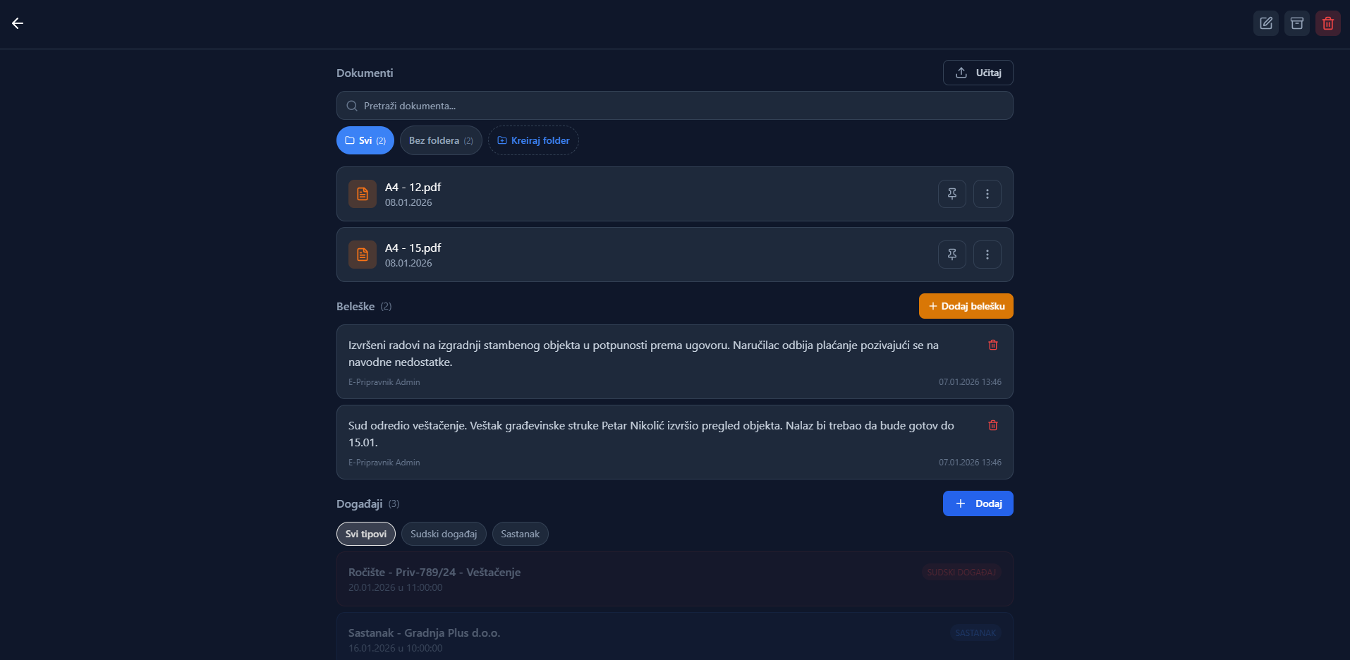Select the Svi documents folder filter
The width and height of the screenshot is (1350, 660).
click(x=365, y=140)
